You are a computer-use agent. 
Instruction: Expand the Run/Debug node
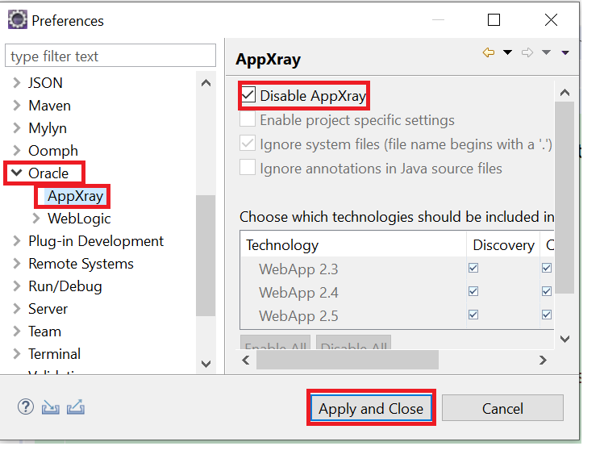pyautogui.click(x=17, y=286)
